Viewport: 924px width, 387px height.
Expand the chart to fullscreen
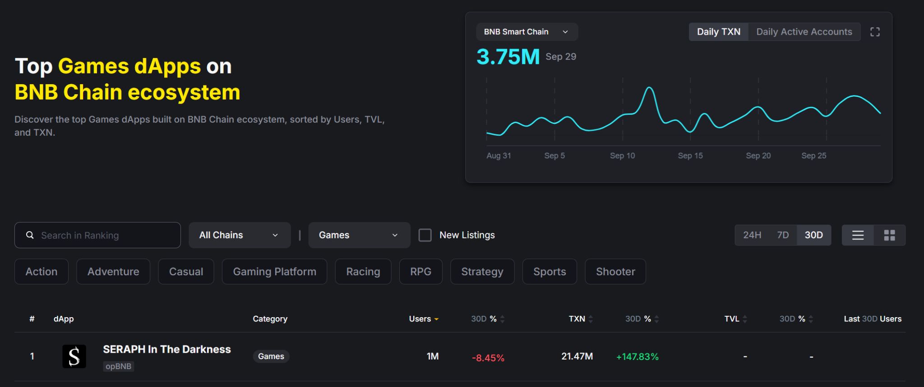point(875,32)
